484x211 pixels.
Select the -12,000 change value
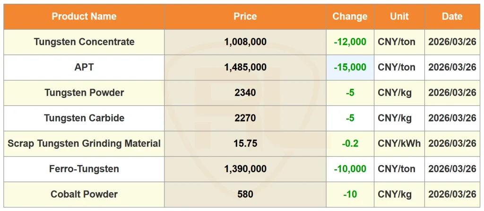coord(350,42)
